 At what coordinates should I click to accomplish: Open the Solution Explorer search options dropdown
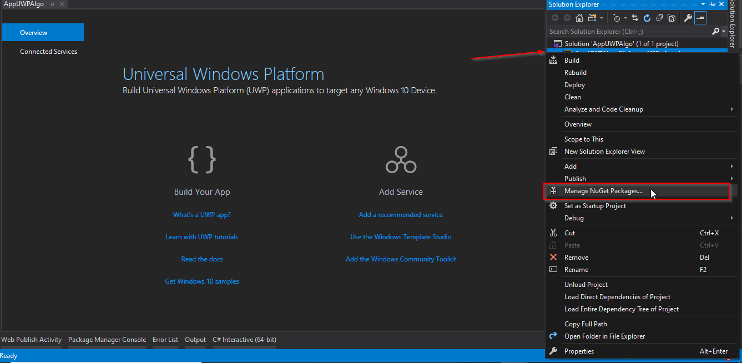pyautogui.click(x=724, y=32)
